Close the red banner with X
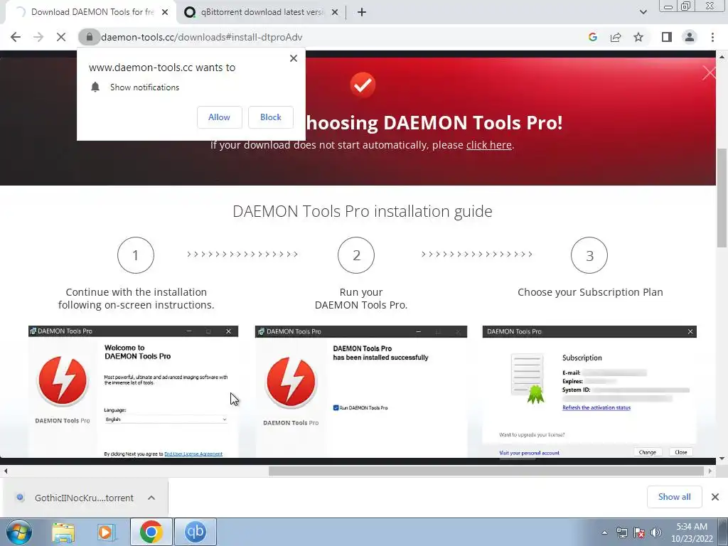Image resolution: width=728 pixels, height=546 pixels. pyautogui.click(x=709, y=73)
